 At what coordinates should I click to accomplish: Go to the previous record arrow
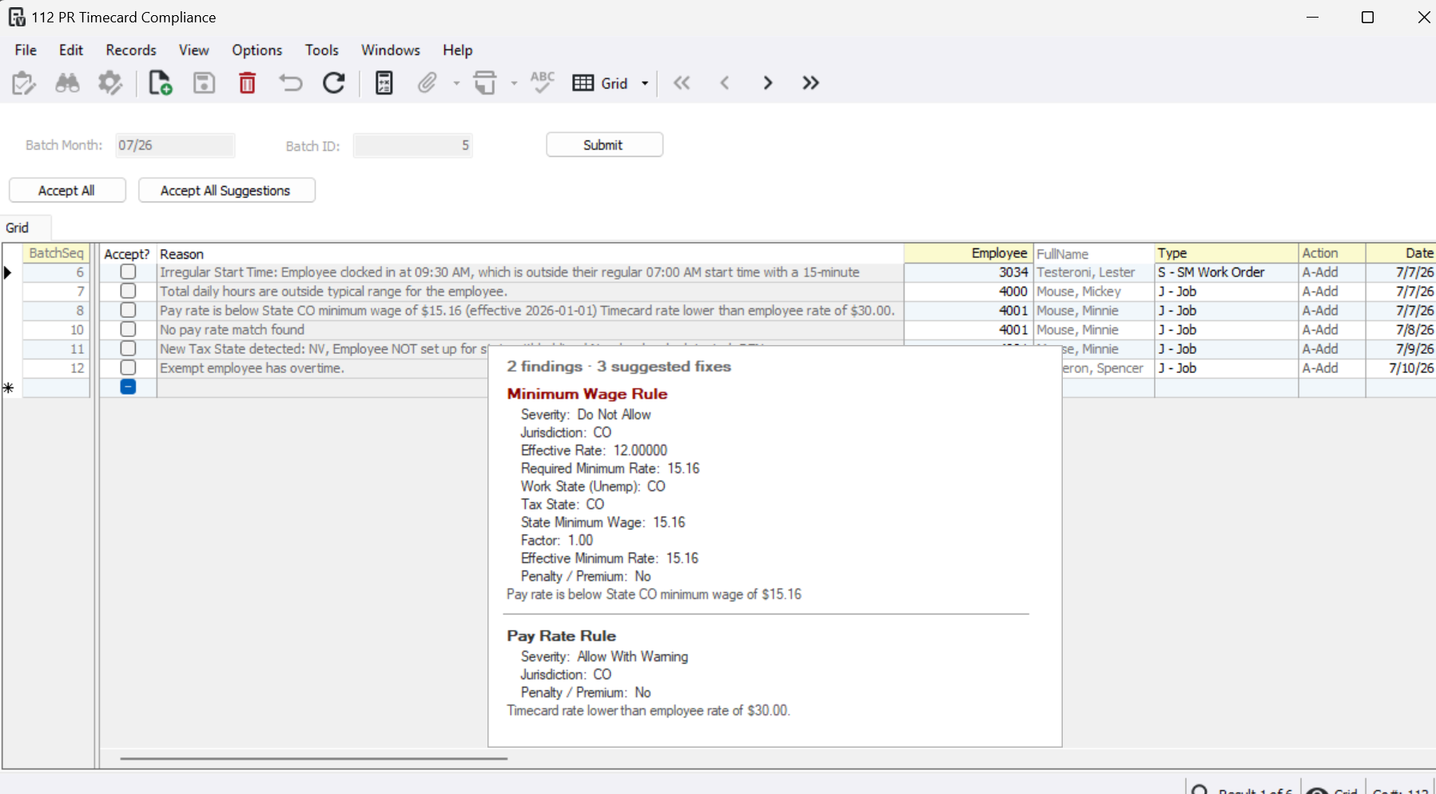725,83
